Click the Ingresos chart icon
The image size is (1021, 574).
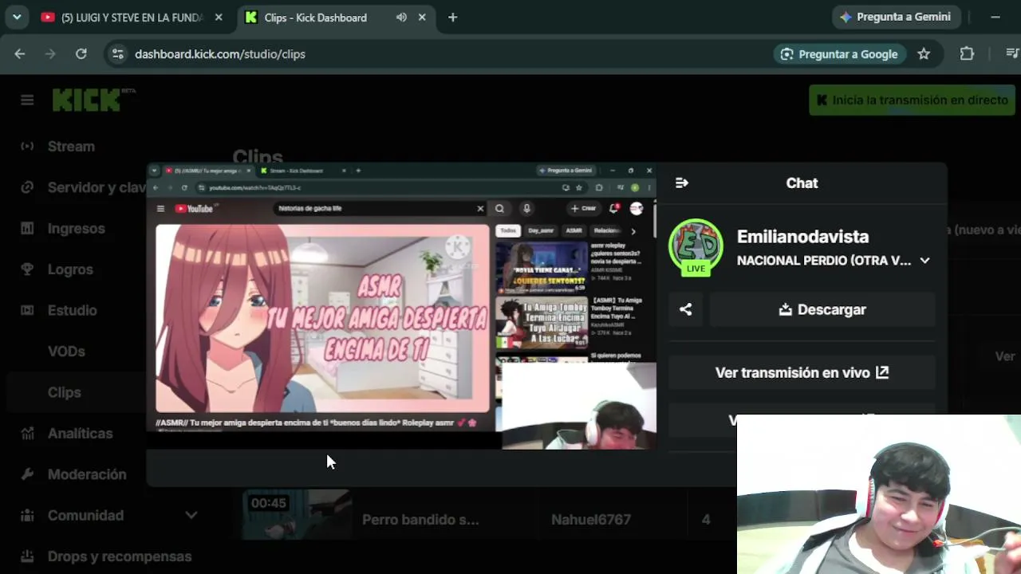(27, 229)
